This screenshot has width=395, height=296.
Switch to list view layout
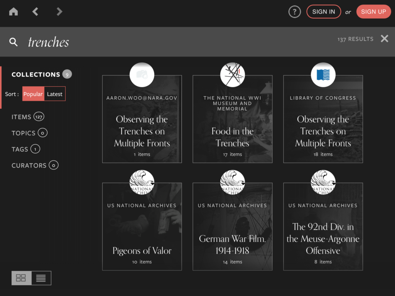coord(41,278)
